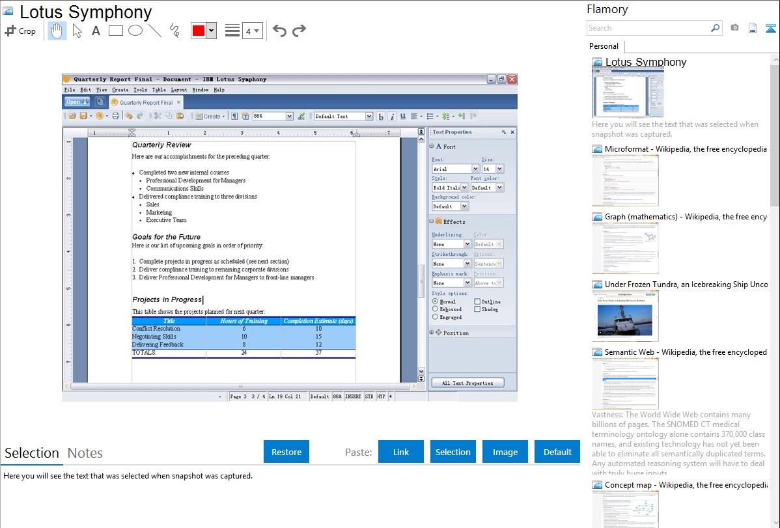Click the document page icon beside camera
This screenshot has width=780, height=528.
tap(753, 28)
